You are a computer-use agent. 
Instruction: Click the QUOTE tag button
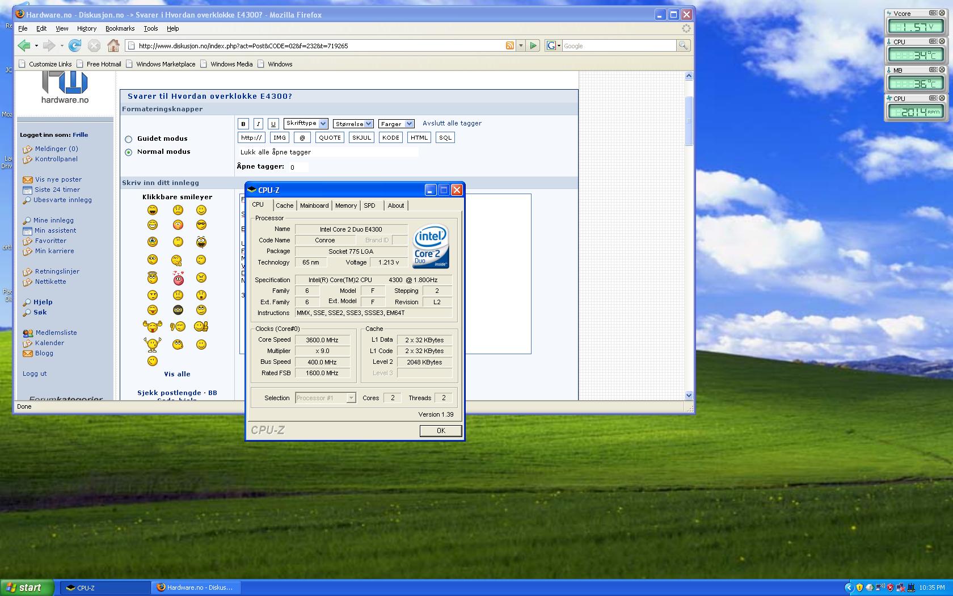(330, 137)
